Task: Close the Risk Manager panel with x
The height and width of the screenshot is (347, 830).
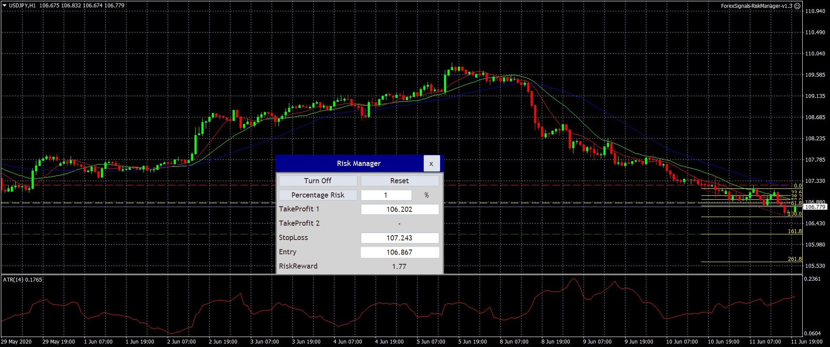Action: (x=431, y=163)
